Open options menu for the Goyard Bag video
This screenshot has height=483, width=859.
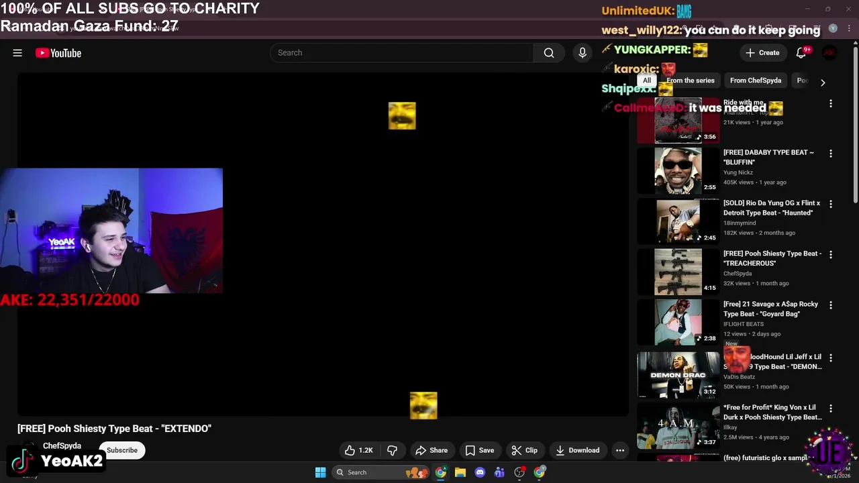pos(831,305)
